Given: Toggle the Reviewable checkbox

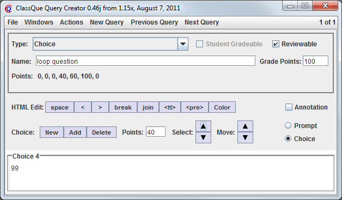Looking at the screenshot, I should (x=276, y=44).
